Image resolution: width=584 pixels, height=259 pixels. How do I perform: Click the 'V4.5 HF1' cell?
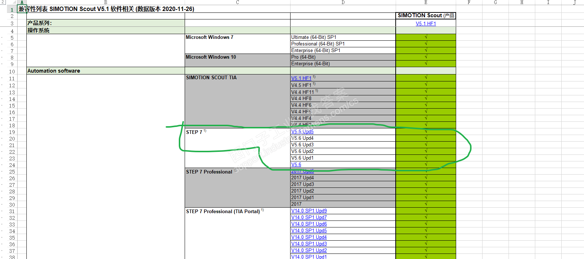(343, 85)
